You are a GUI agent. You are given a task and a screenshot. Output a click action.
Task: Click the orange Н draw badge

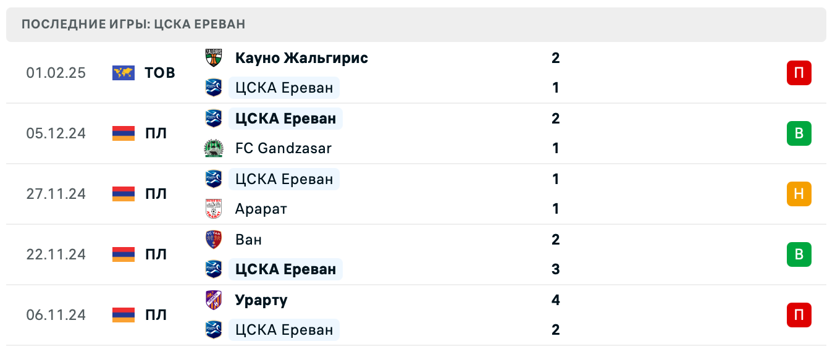click(799, 194)
